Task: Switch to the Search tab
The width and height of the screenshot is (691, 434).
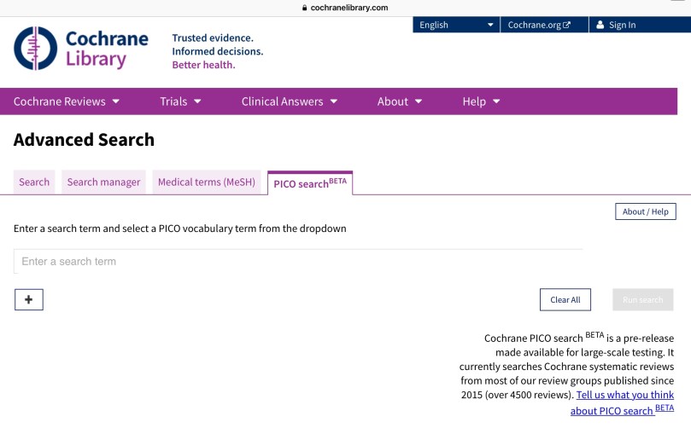Action: (34, 182)
